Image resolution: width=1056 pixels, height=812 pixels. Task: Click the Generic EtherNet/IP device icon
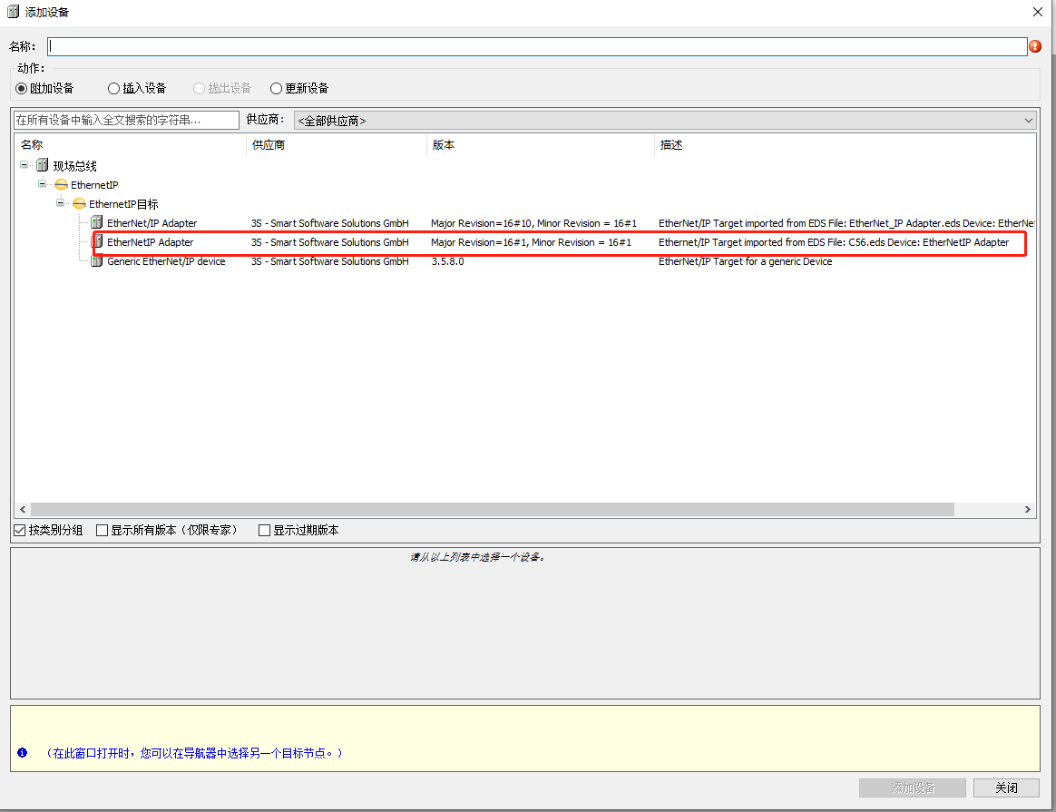coord(97,260)
